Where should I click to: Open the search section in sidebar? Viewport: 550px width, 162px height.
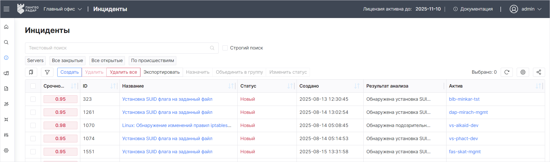[x=6, y=42]
